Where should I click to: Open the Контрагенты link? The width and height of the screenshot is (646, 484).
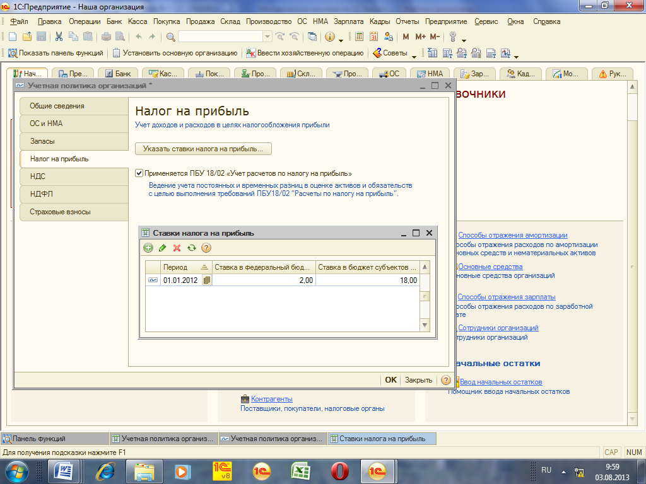tap(272, 399)
